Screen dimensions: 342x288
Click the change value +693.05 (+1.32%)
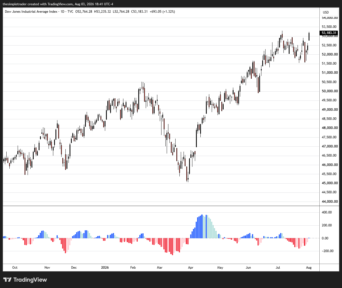162,12
